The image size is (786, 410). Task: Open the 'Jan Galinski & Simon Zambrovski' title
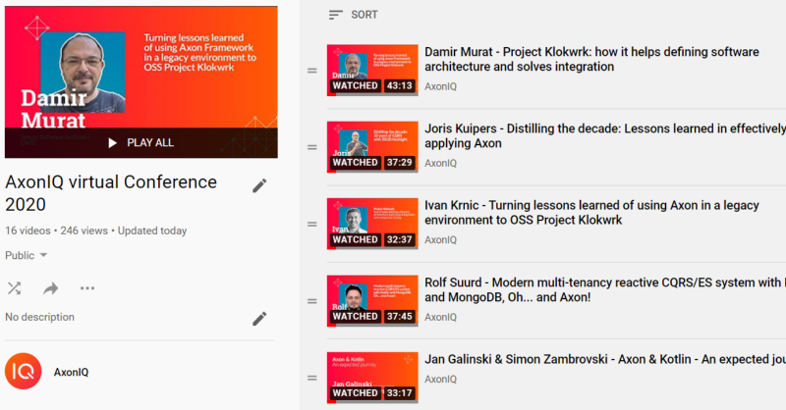(x=605, y=359)
